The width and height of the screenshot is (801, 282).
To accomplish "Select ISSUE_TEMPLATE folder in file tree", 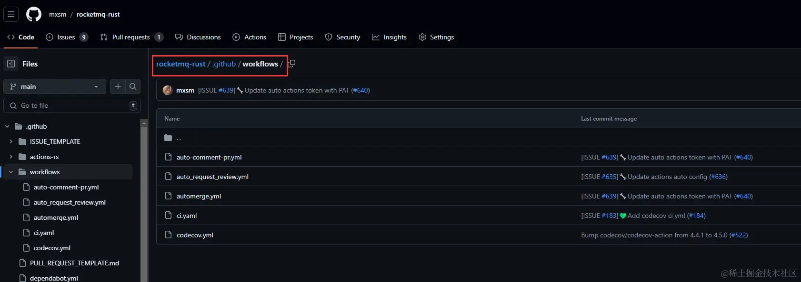I will pos(55,141).
